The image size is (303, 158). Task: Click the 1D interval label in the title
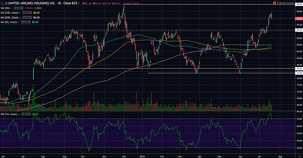(59, 3)
